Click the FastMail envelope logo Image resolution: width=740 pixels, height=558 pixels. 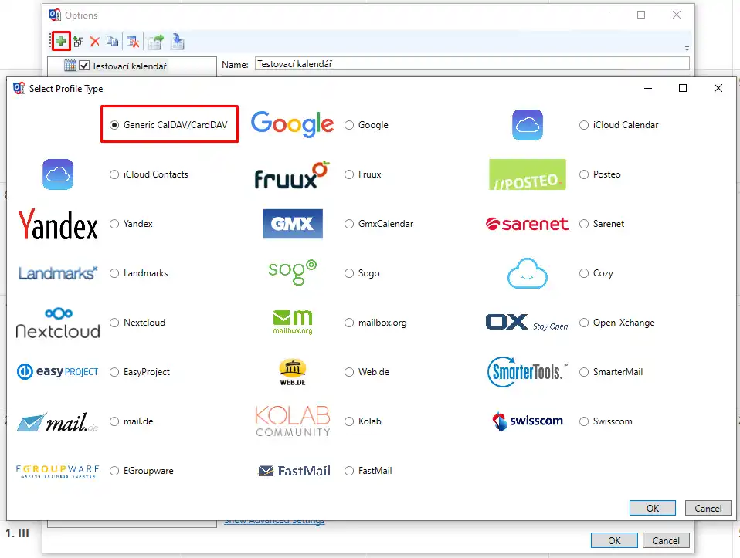294,471
